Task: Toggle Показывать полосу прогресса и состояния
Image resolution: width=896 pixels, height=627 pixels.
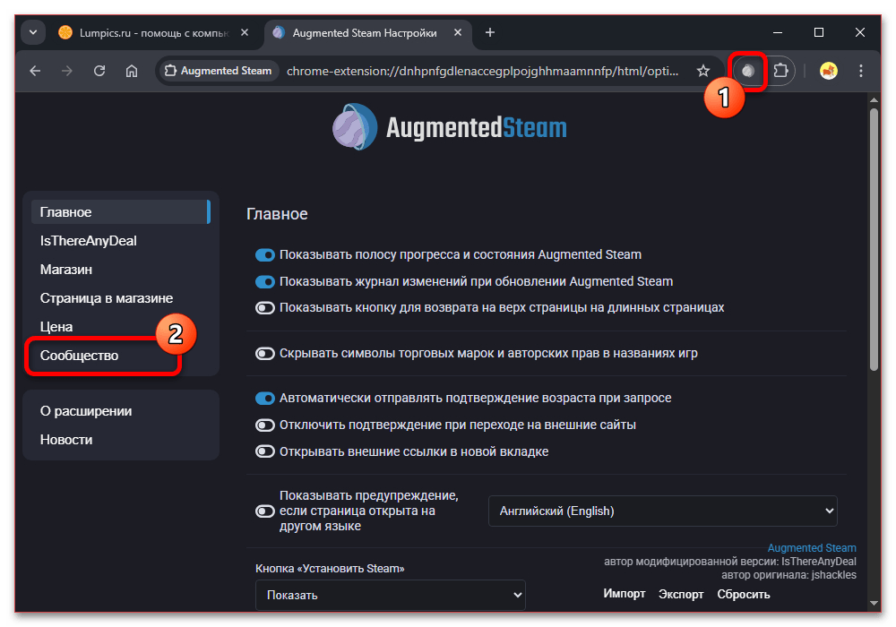Action: coord(265,254)
